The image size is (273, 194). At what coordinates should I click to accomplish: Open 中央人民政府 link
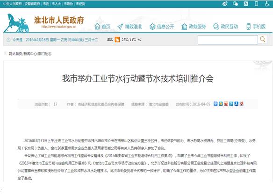12,4
